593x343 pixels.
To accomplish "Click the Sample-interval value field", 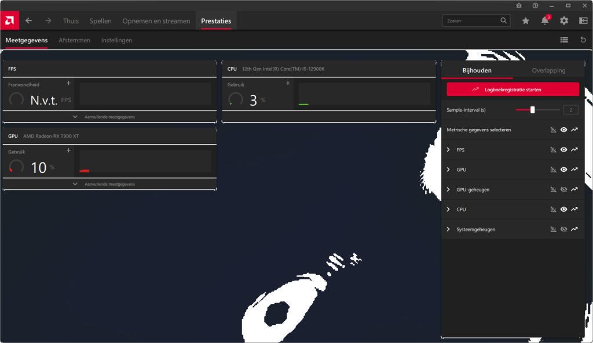I will [570, 110].
